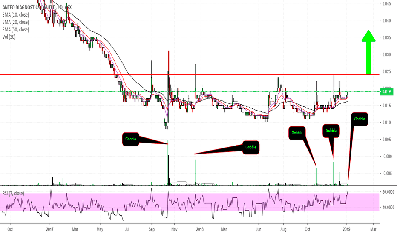The width and height of the screenshot is (397, 234).
Task: Click the ANTEO DIAGNOSTICS LIMITED chart title
Action: 37,7
